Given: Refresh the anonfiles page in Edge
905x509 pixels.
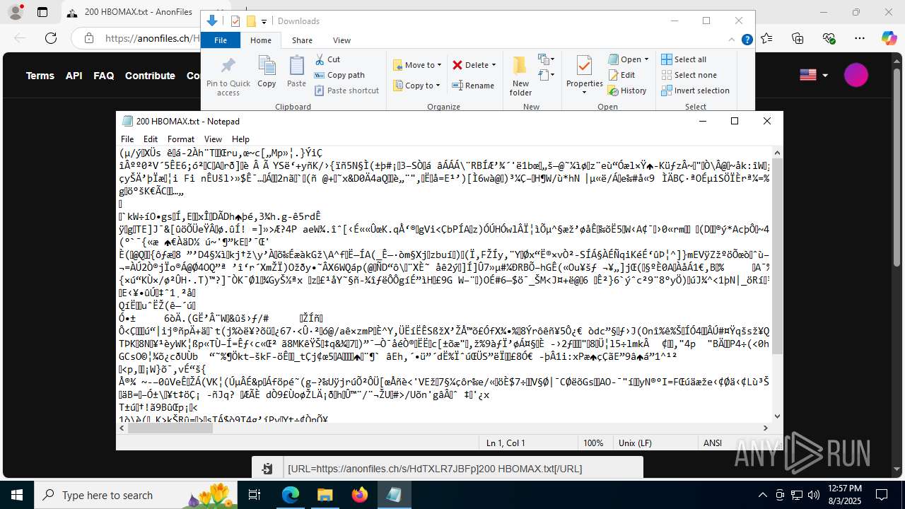Looking at the screenshot, I should 51,38.
